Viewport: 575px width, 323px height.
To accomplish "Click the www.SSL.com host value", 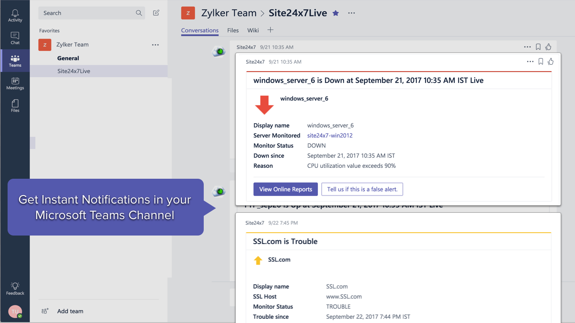I will pyautogui.click(x=344, y=297).
